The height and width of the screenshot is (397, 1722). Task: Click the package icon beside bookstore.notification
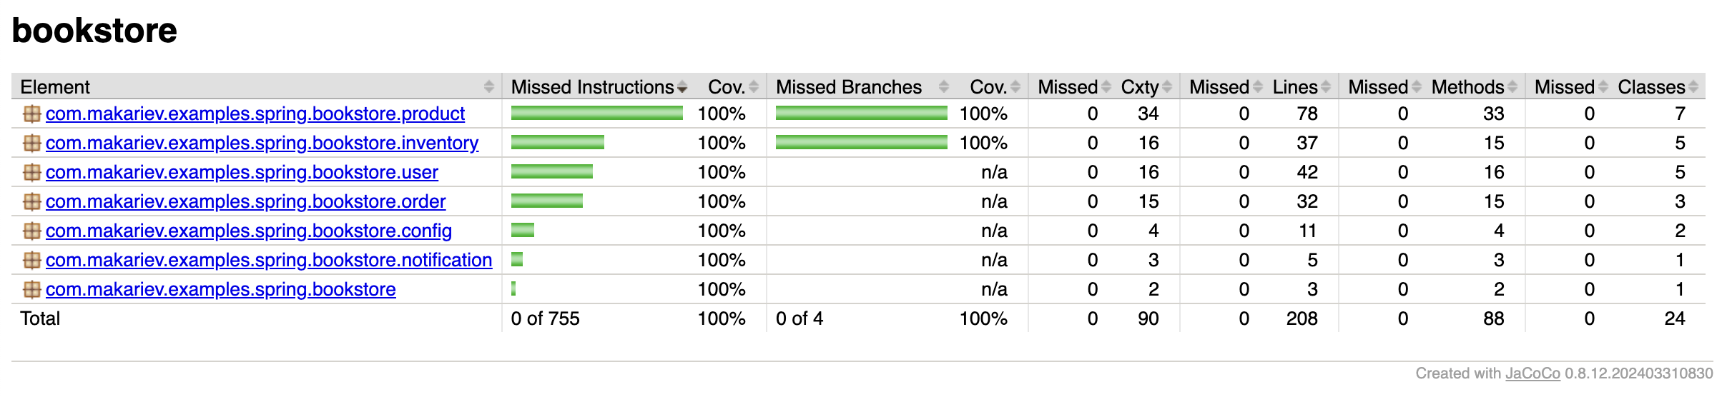point(31,260)
